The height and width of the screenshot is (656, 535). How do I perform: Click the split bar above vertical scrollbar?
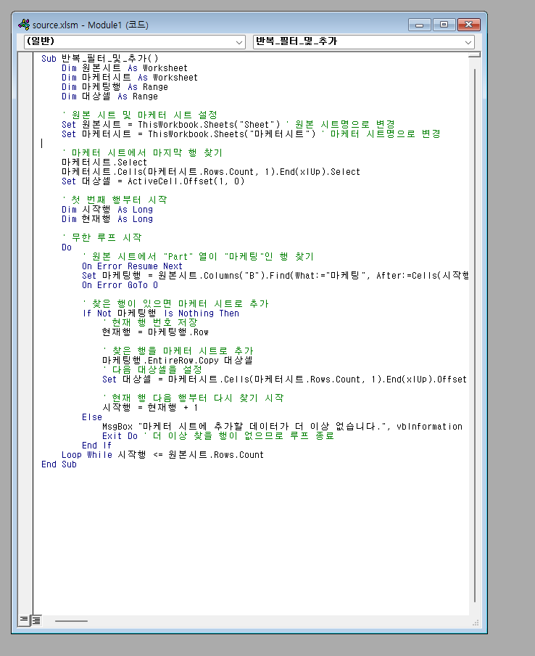475,54
